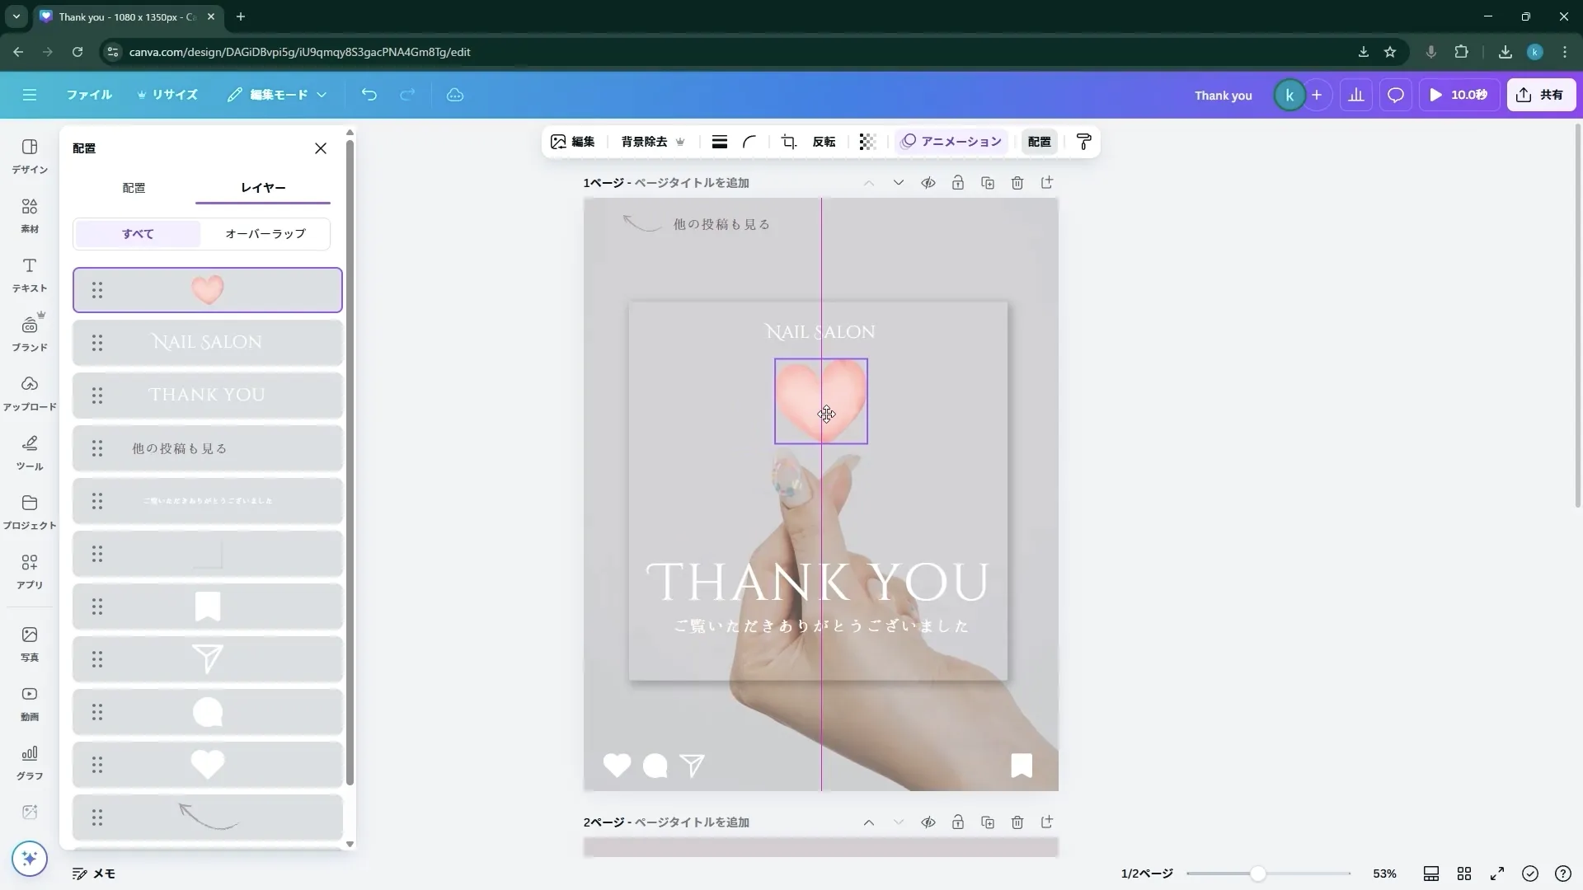The height and width of the screenshot is (890, 1583).
Task: Open the 編集 image edit menu
Action: [x=573, y=142]
